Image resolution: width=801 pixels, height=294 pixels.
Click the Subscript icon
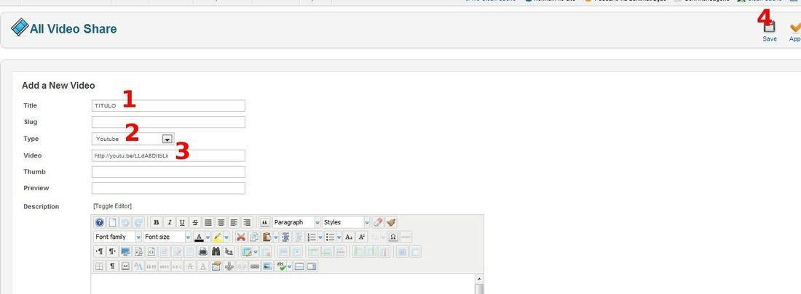point(349,237)
